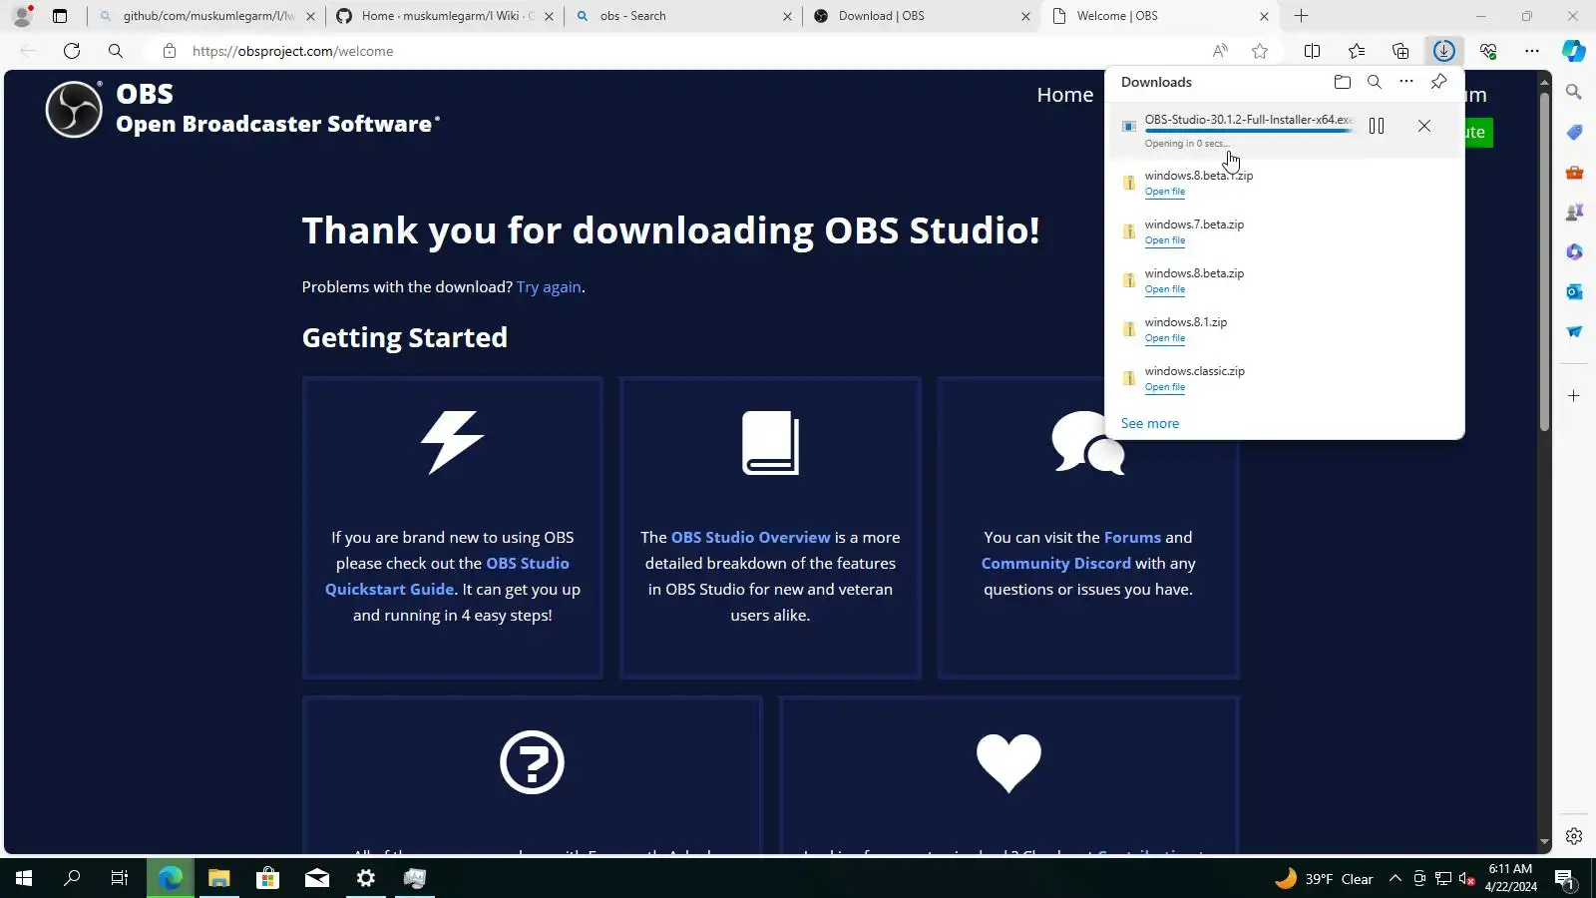The height and width of the screenshot is (898, 1596).
Task: Open Browser essentials heart icon
Action: (1488, 51)
